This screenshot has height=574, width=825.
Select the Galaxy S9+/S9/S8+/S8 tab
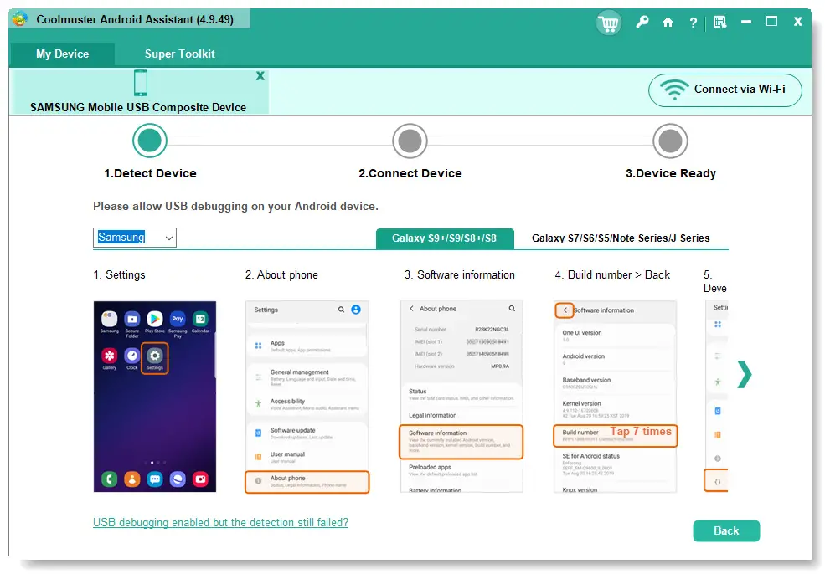(444, 238)
